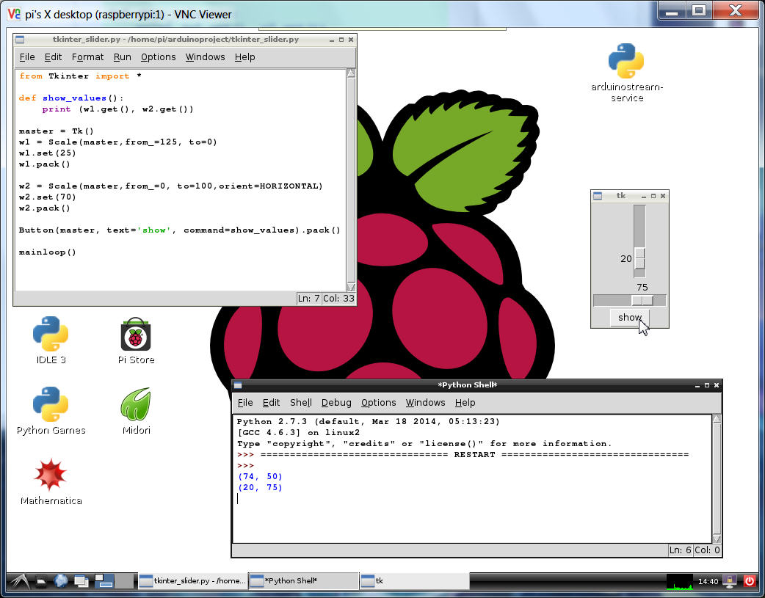
Task: Switch to the *Python Shell* taskbar button
Action: click(x=302, y=581)
